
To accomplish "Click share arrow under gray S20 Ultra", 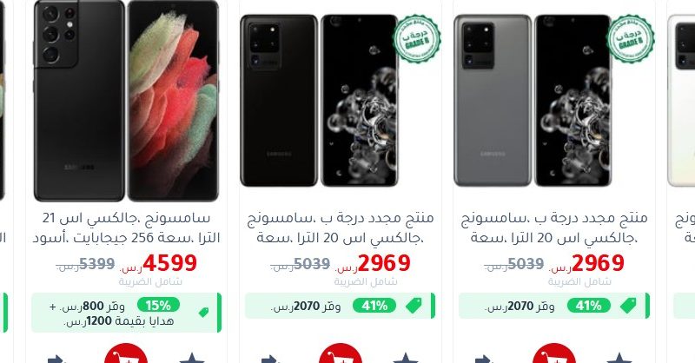I will click(x=485, y=359).
